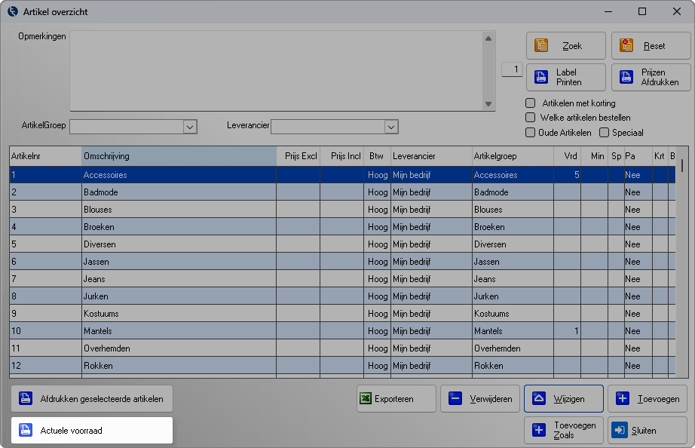Click the label count field showing 1
This screenshot has height=448, width=695.
[512, 69]
